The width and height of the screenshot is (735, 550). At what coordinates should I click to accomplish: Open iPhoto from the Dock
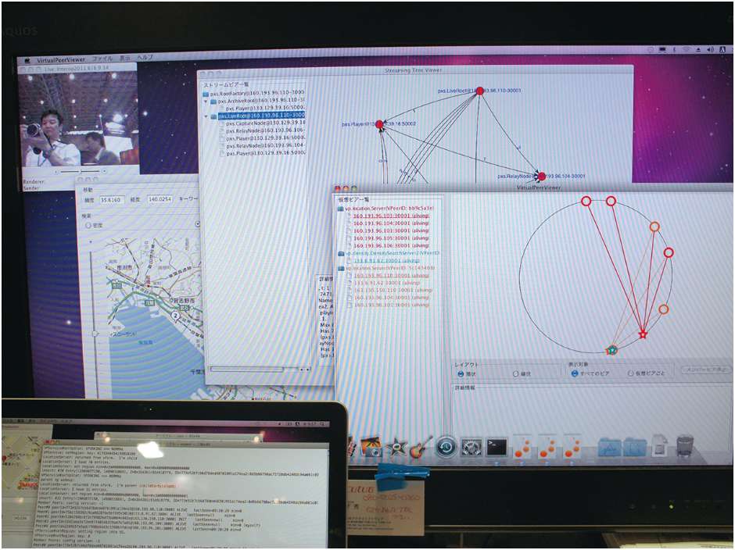point(371,446)
